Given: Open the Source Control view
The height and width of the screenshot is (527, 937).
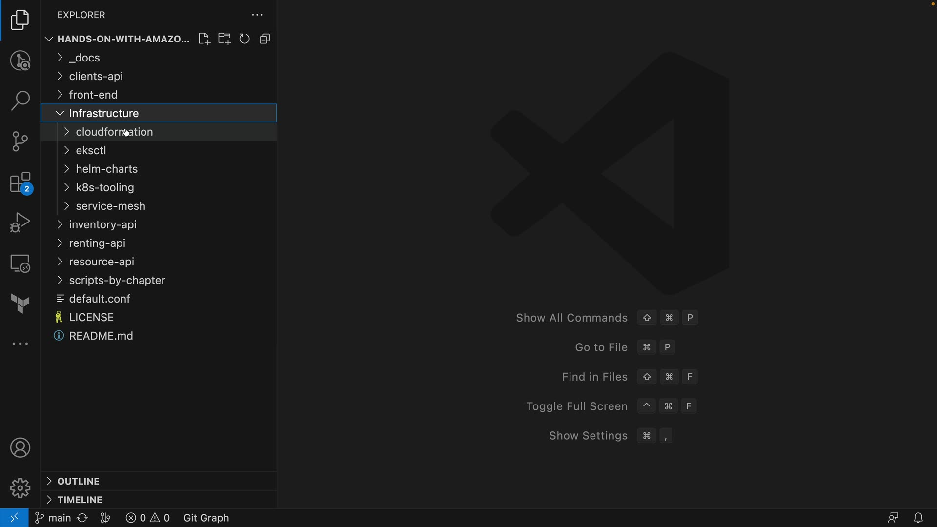Looking at the screenshot, I should pyautogui.click(x=20, y=142).
